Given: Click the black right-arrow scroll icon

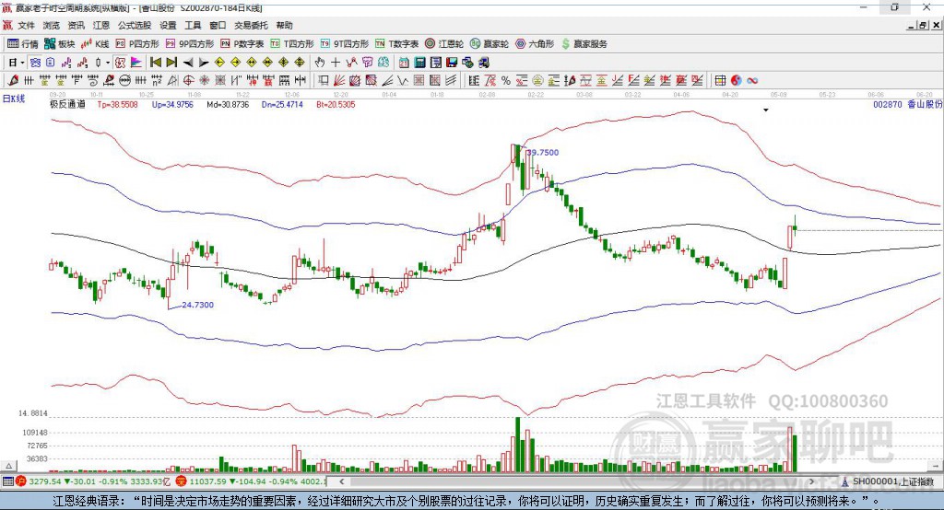Looking at the screenshot, I should (204, 63).
